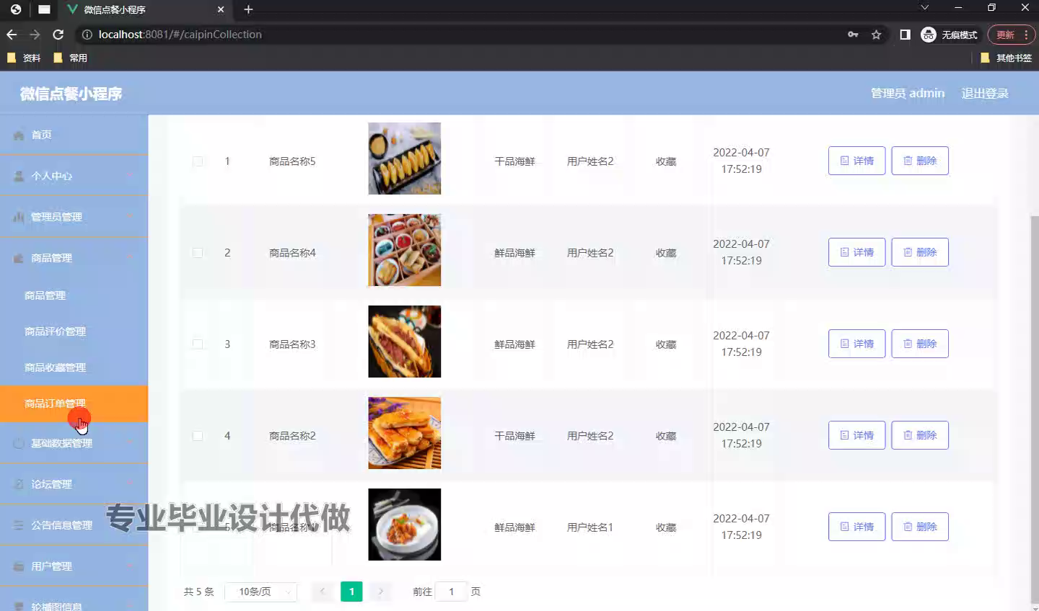Delete the 商品名称4 collection record
The height and width of the screenshot is (611, 1039).
(x=920, y=252)
